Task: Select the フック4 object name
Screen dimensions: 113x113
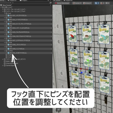Action: 10,26
